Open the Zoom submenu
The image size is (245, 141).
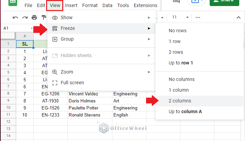(x=101, y=72)
